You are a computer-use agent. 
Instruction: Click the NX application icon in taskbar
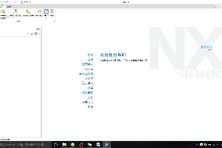(107, 144)
